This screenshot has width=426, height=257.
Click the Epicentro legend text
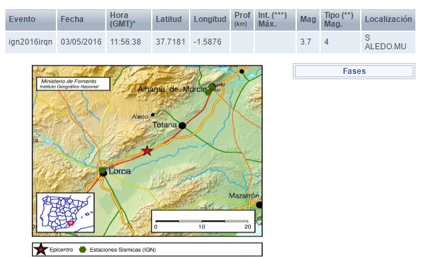pos(61,250)
